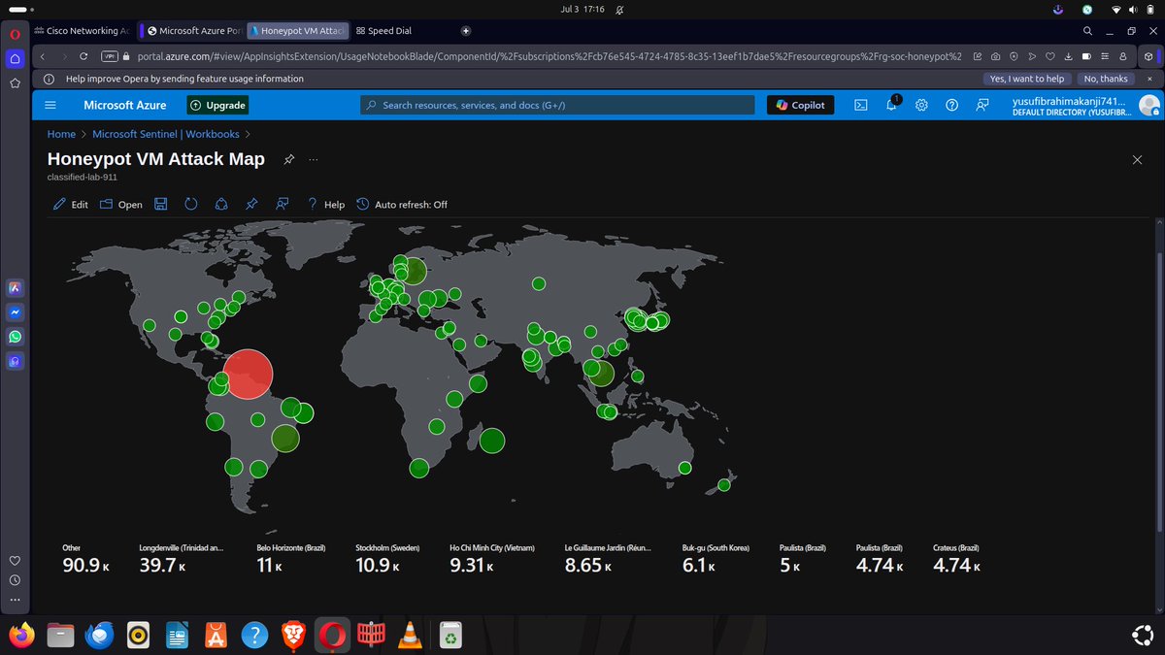Screen dimensions: 1165x655
Task: Open account menu yusufibrahimakanji741
Action: tap(1085, 105)
